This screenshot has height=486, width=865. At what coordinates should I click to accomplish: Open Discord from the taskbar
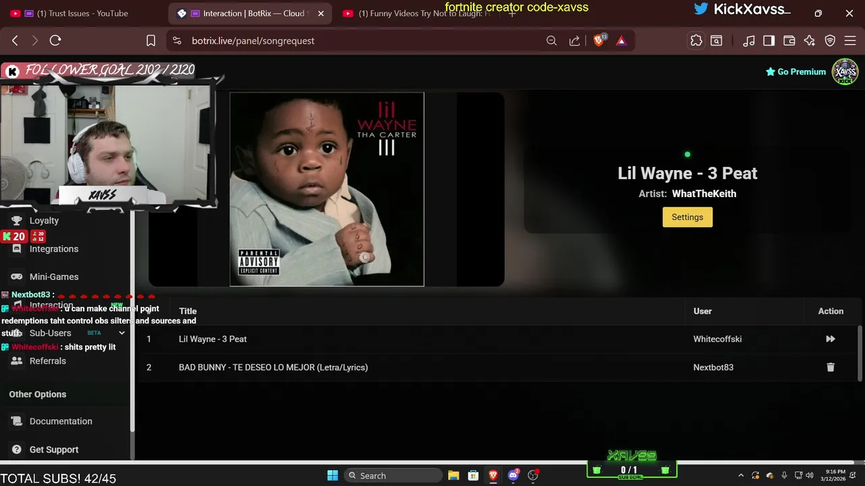click(x=514, y=475)
